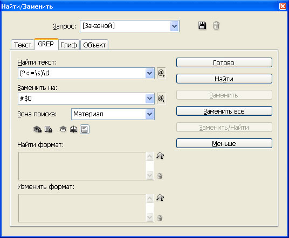Toggle include footnotes option
Viewport: 289px width, 238px height.
85,129
